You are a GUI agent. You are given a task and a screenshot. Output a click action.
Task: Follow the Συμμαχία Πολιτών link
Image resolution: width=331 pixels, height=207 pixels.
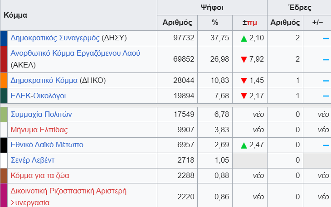41,115
